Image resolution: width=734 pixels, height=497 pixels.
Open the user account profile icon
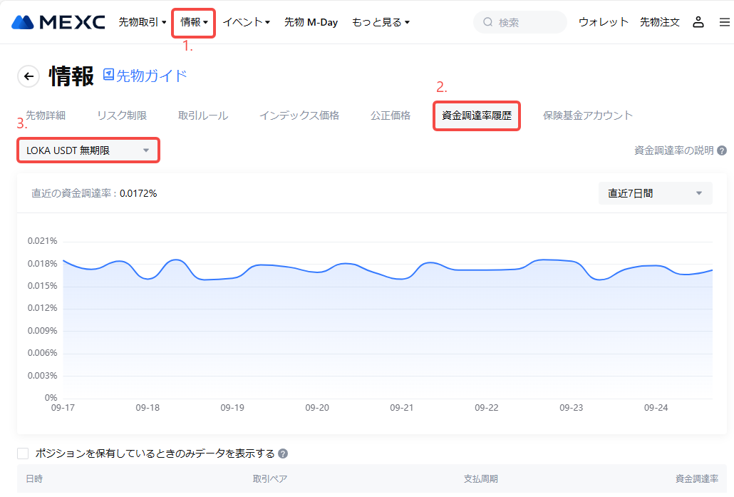[x=698, y=22]
